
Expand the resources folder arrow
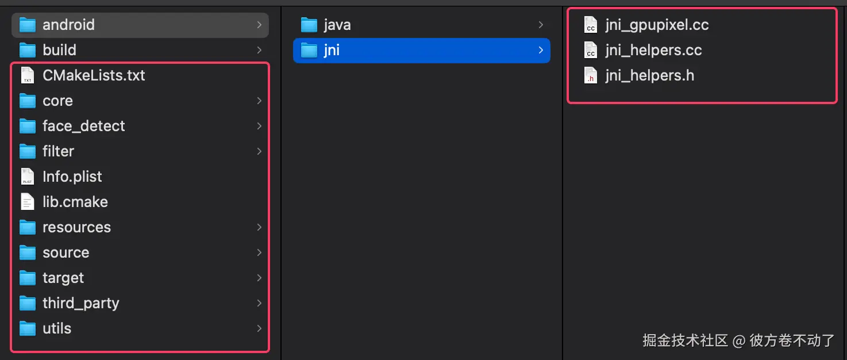pos(259,227)
